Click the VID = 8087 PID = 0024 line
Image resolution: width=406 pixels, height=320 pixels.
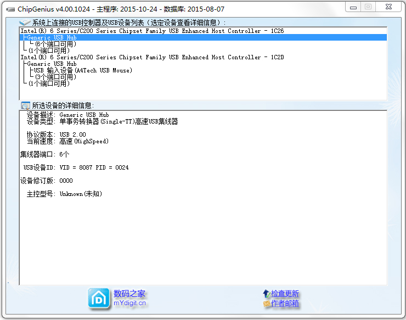point(76,167)
